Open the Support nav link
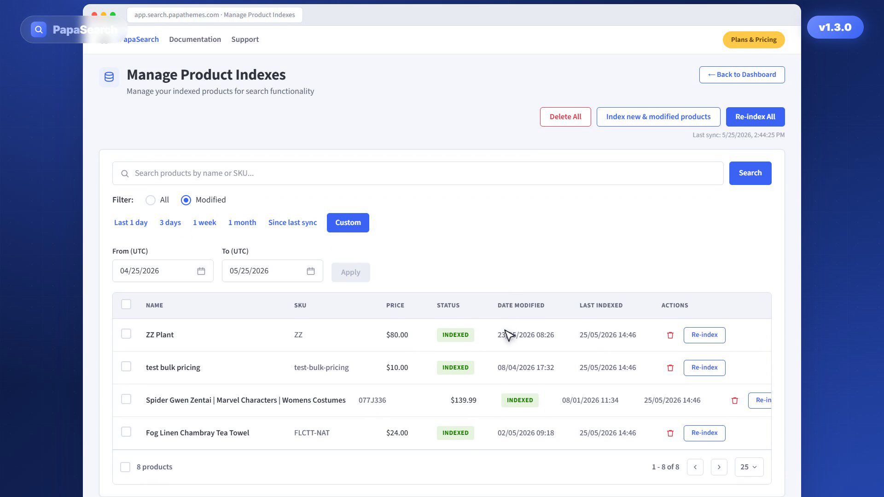This screenshot has width=884, height=497. 245,40
